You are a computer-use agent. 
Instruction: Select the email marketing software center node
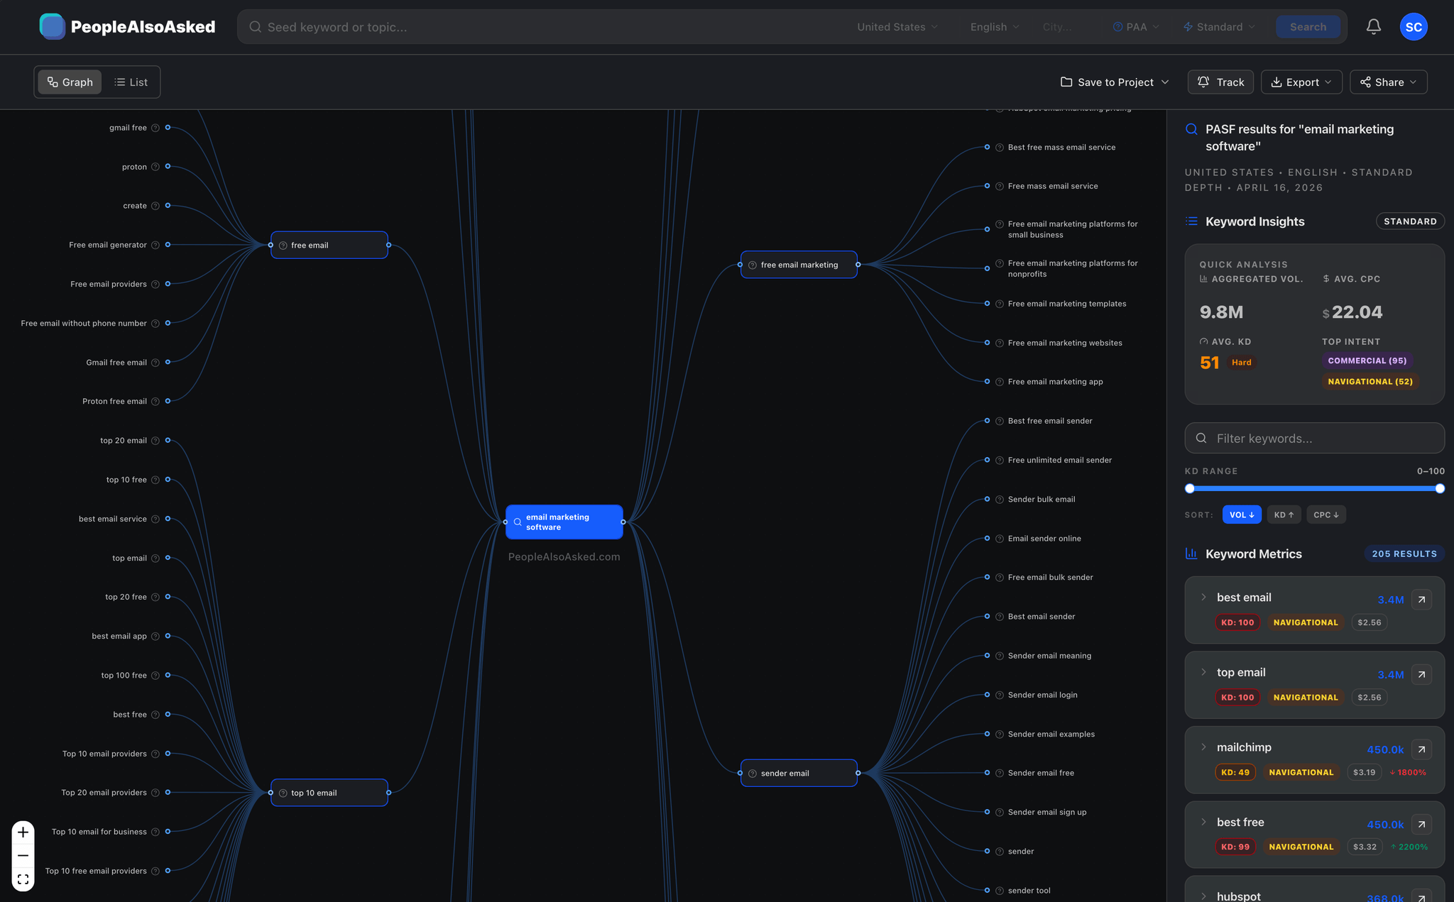[x=564, y=522]
